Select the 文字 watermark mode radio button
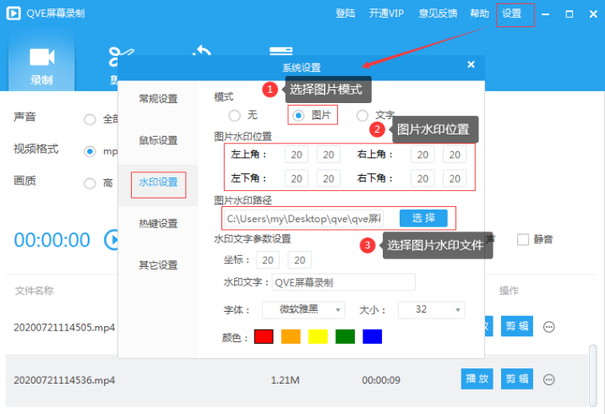The height and width of the screenshot is (414, 605). pyautogui.click(x=362, y=115)
